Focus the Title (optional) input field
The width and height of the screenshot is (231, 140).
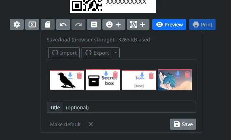point(129,107)
